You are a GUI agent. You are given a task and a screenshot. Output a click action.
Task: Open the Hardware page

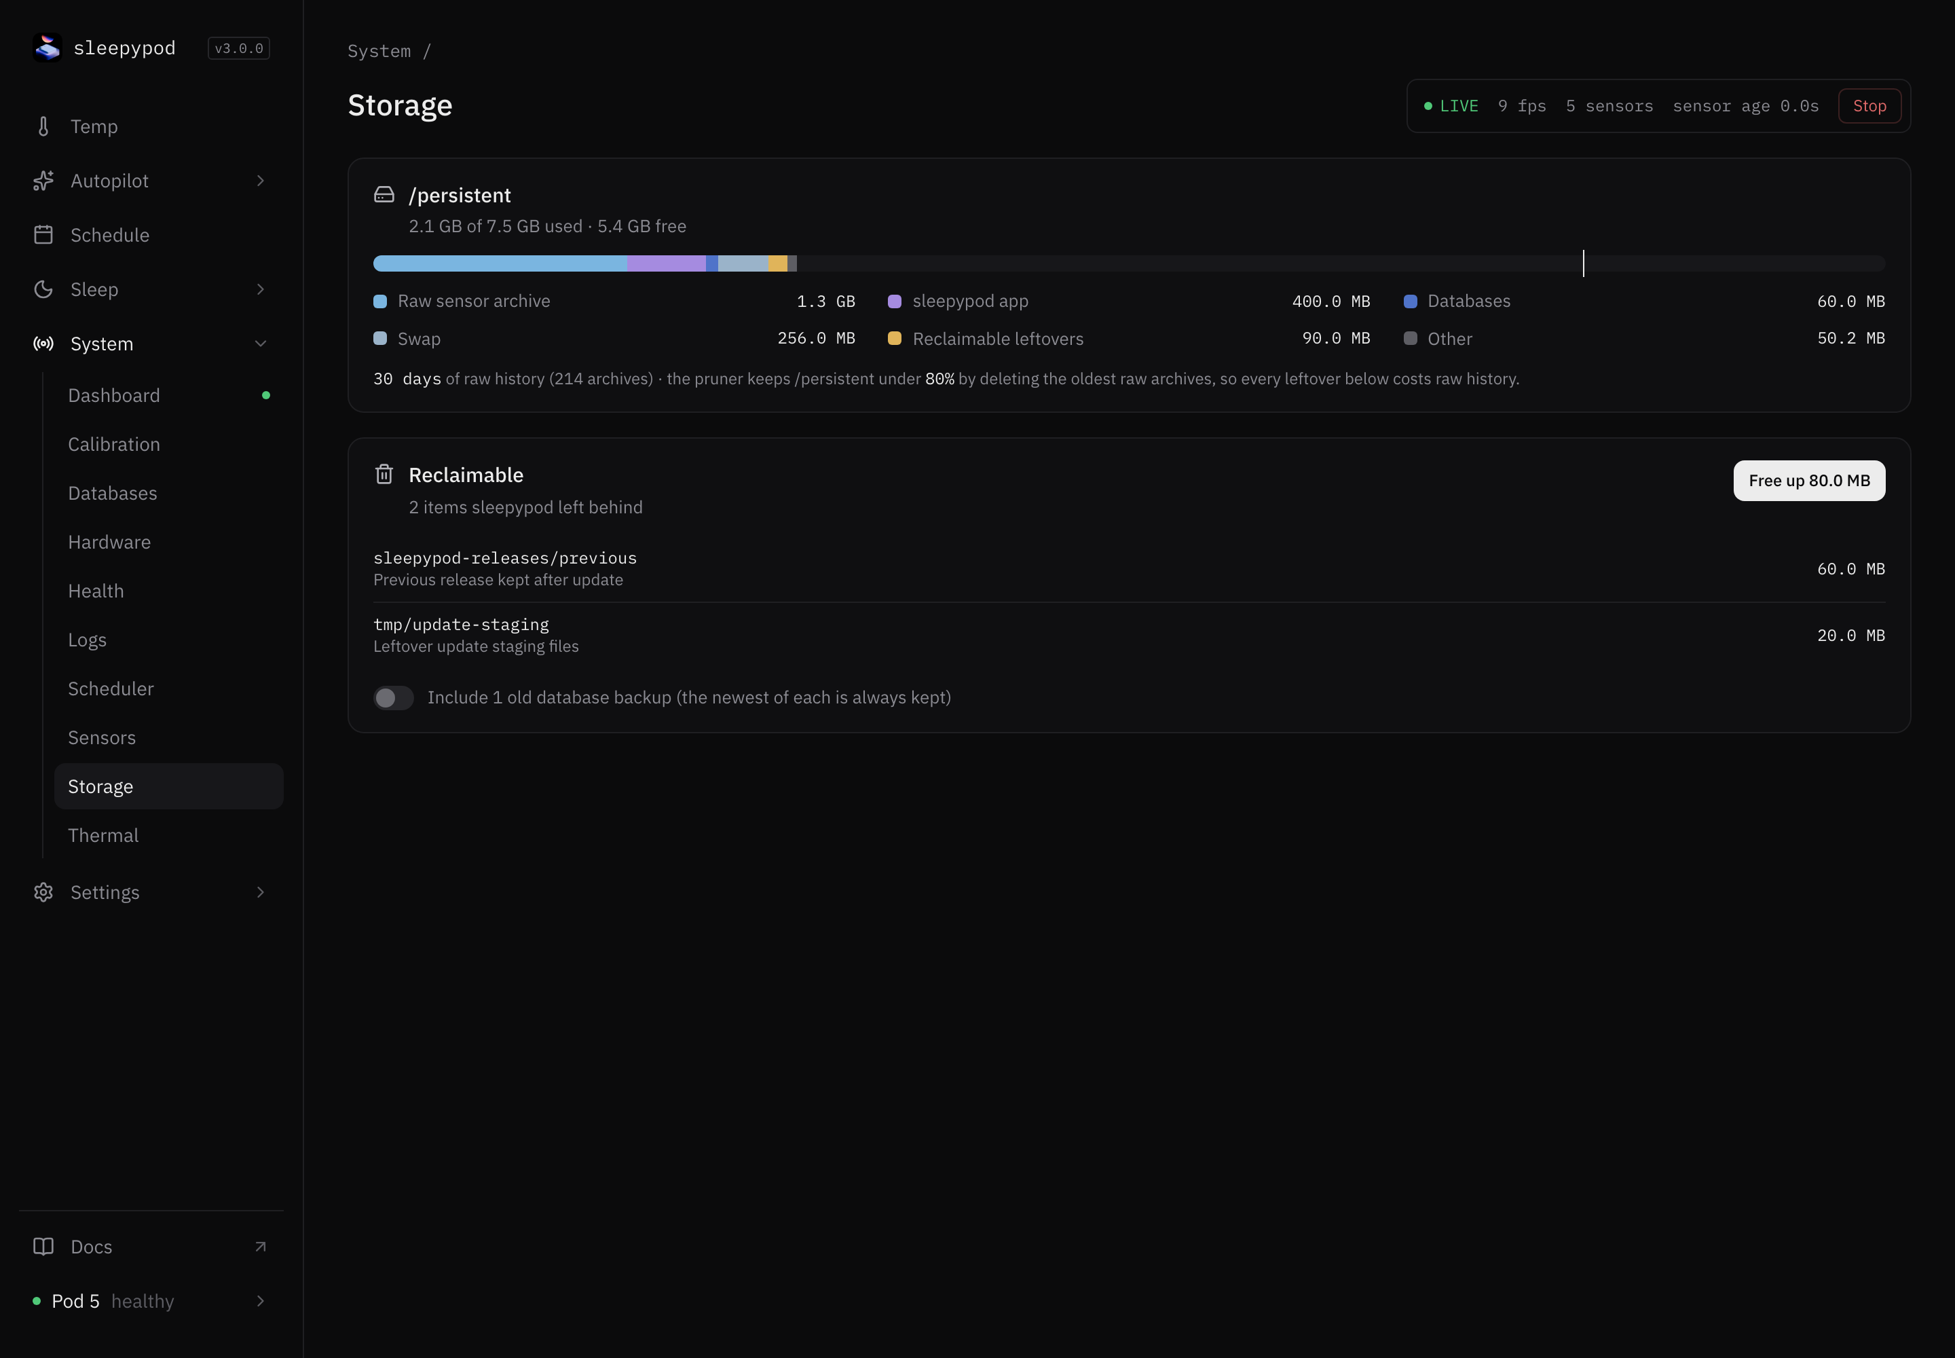pos(168,542)
